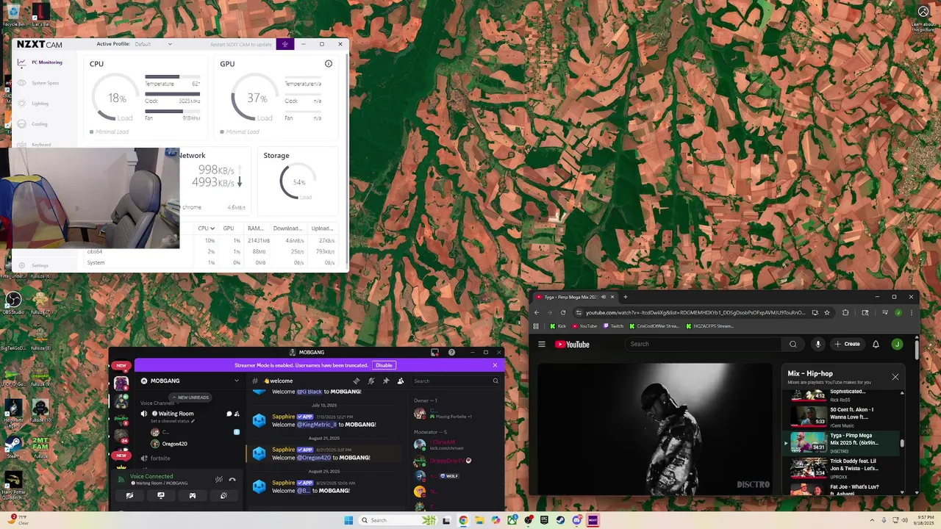Open a new Chrome tab
The image size is (941, 529).
pos(625,297)
